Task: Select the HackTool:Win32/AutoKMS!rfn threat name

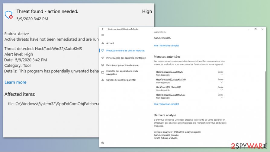Action: click(x=171, y=79)
